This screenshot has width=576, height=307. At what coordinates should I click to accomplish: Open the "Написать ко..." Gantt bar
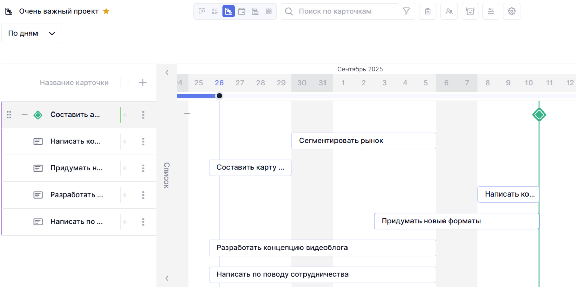tap(508, 194)
